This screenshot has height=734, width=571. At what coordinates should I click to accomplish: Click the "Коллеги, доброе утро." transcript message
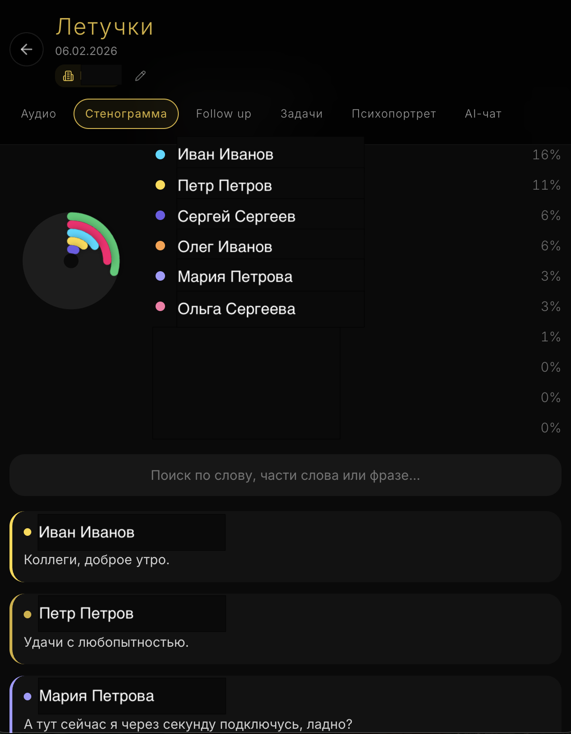pos(97,560)
